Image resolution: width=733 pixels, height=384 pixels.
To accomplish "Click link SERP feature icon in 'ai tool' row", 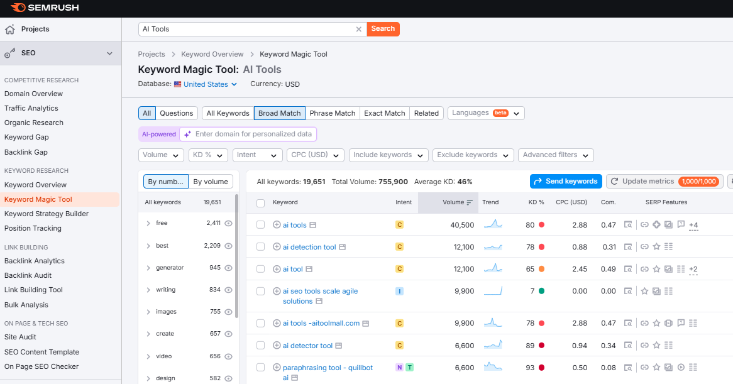I will pos(644,269).
